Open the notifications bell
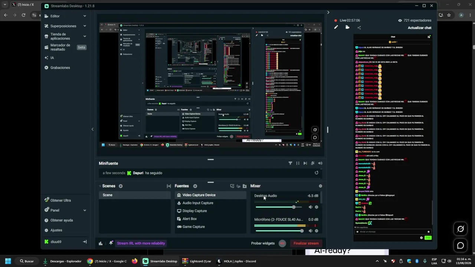Screen dimensions: 475x267 point(111,243)
